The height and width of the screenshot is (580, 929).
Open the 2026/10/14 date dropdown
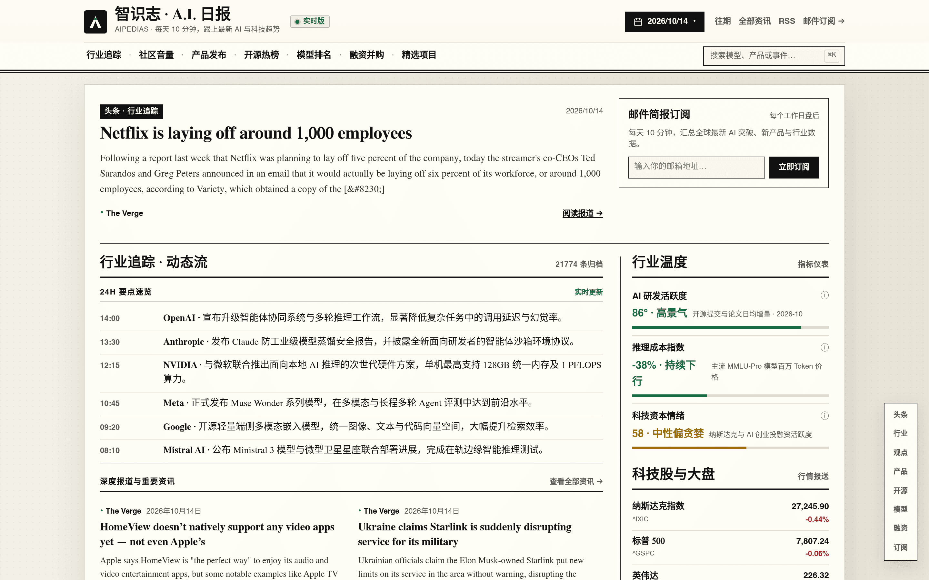pos(664,22)
